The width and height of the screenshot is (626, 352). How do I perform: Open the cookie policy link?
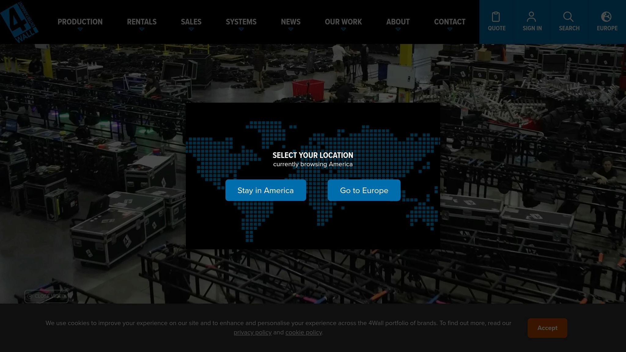pyautogui.click(x=304, y=332)
